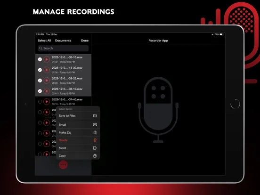Play the 2023-12-0...-15-30.wav recording
Image resolution: width=260 pixels, height=195 pixels.
click(47, 70)
